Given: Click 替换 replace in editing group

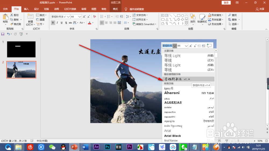Looking at the screenshot, I should 233,20.
